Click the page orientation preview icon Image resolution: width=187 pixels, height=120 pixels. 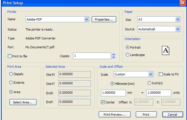(166, 51)
